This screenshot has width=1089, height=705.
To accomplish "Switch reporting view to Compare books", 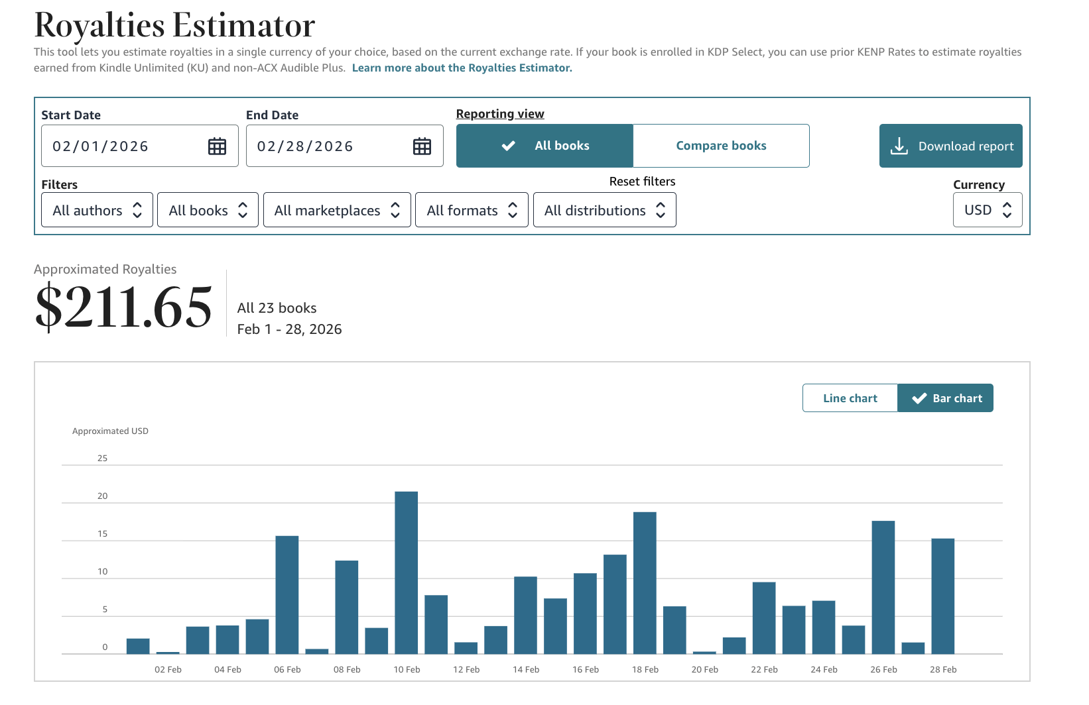I will [721, 146].
